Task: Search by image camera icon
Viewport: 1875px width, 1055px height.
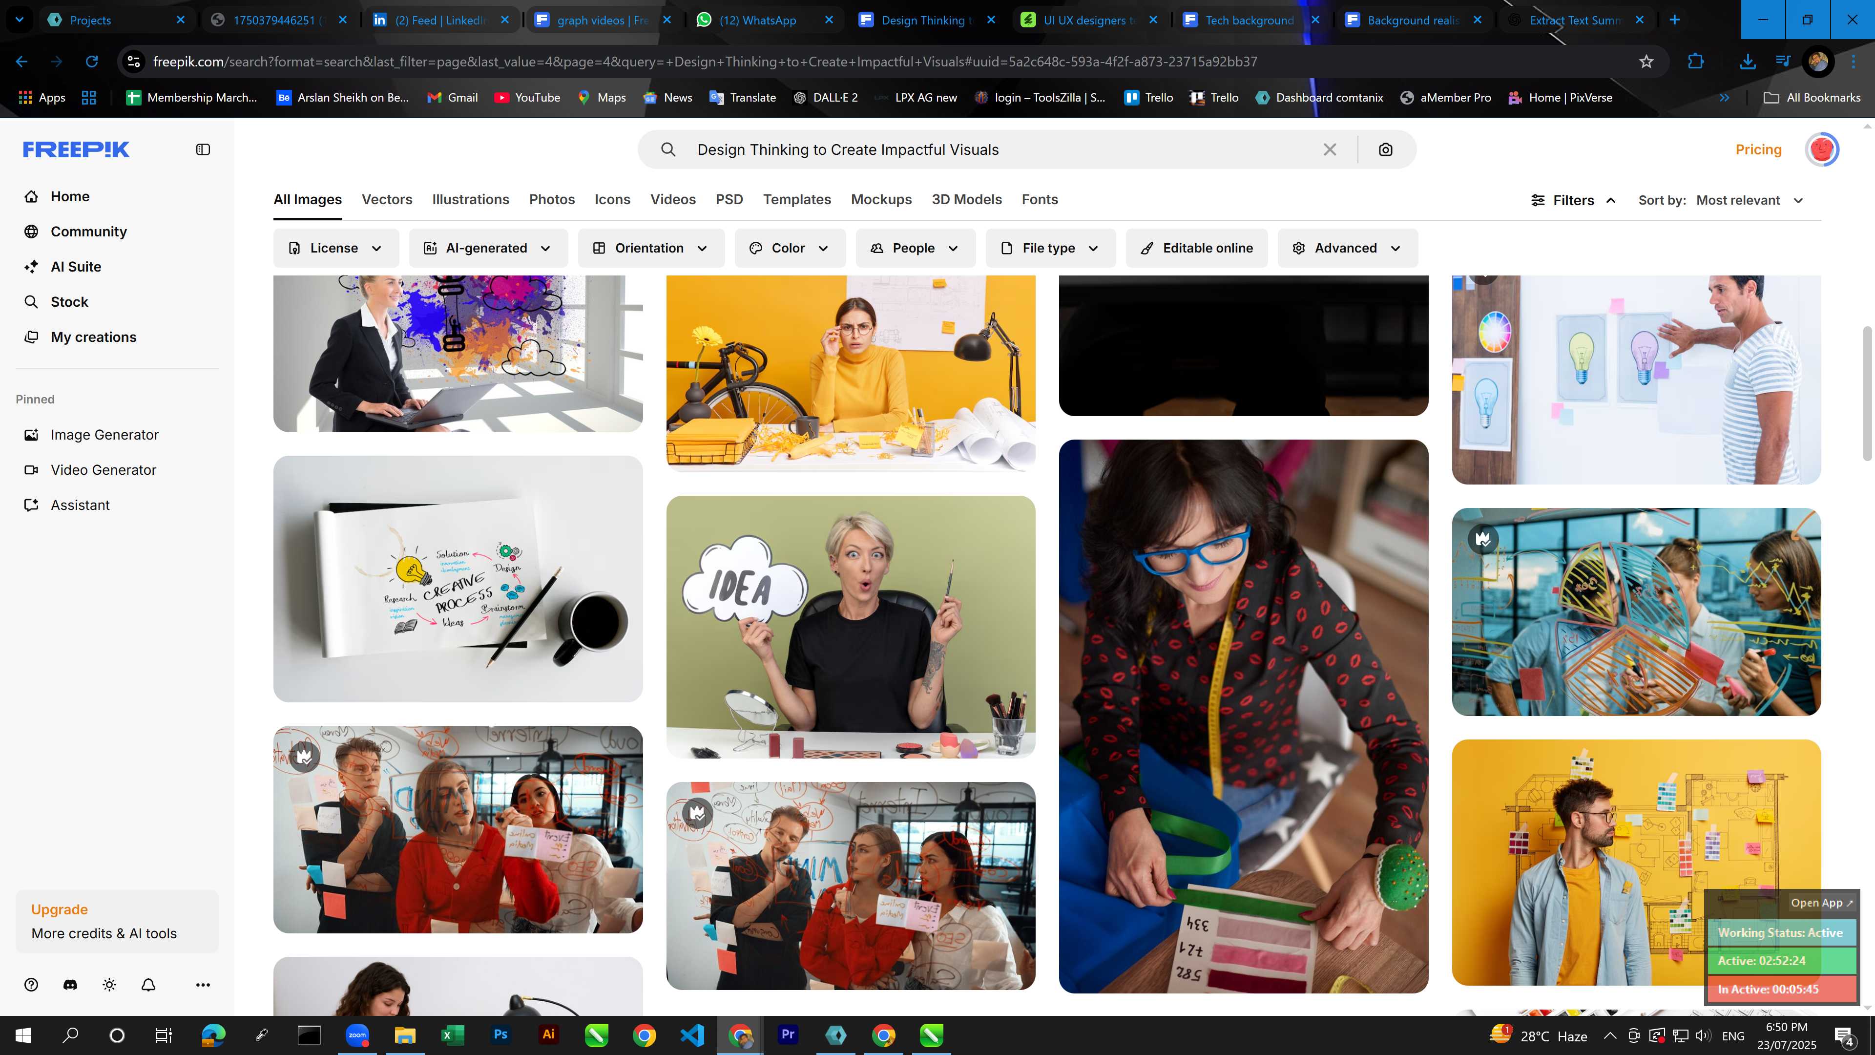Action: click(x=1386, y=149)
